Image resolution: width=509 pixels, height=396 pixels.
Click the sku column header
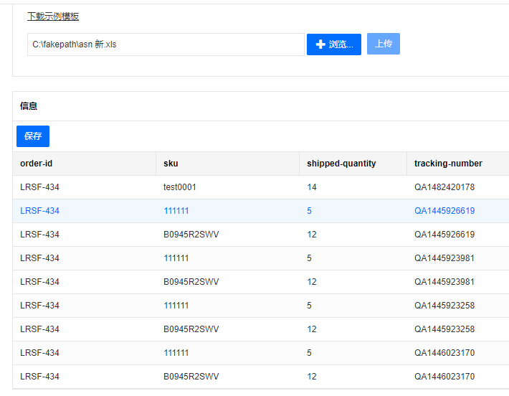click(x=171, y=164)
